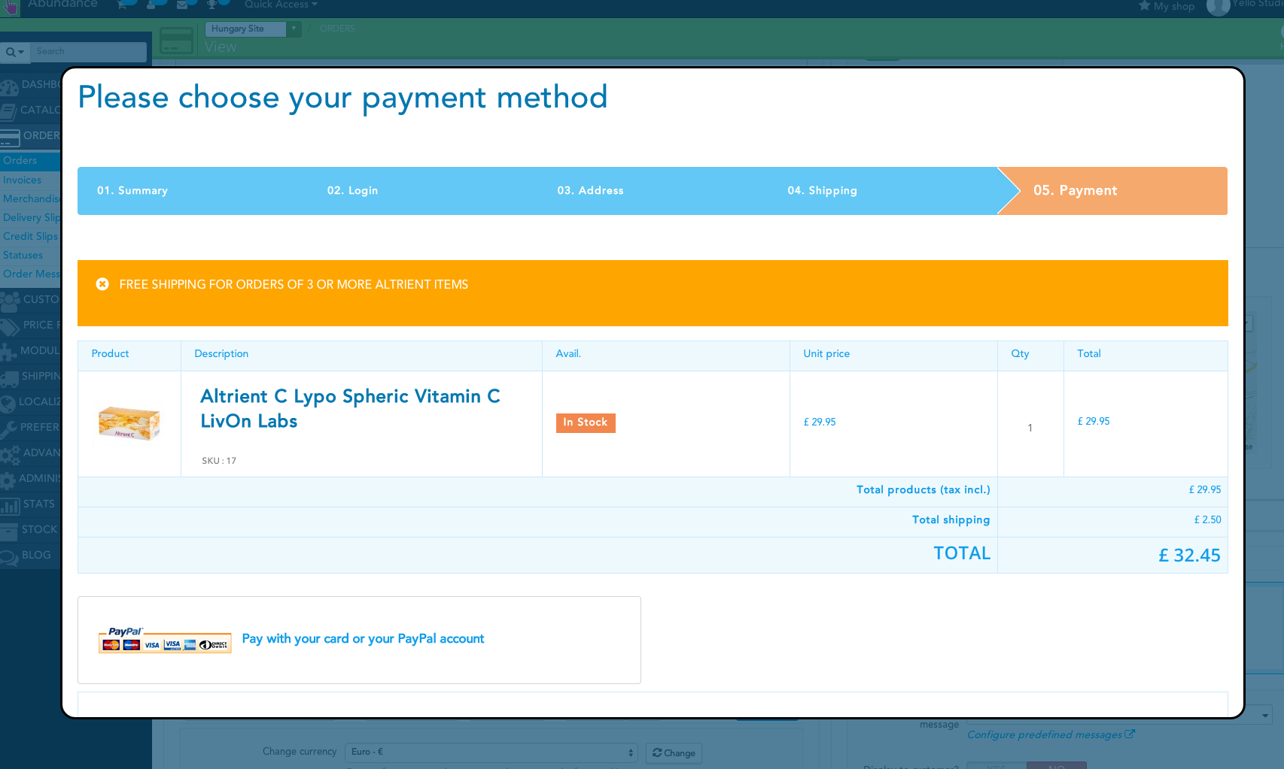The height and width of the screenshot is (769, 1284).
Task: Click the Preferences wrench icon
Action: (8, 429)
